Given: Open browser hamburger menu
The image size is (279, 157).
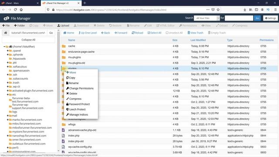Looking at the screenshot, I should pyautogui.click(x=275, y=10).
